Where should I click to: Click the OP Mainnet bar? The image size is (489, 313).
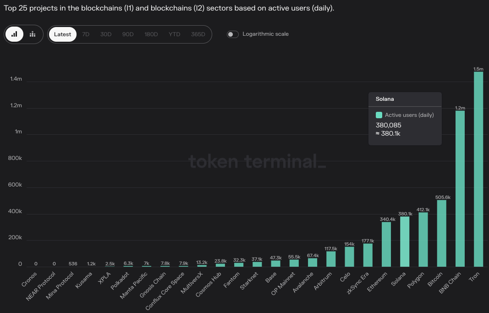pyautogui.click(x=294, y=263)
